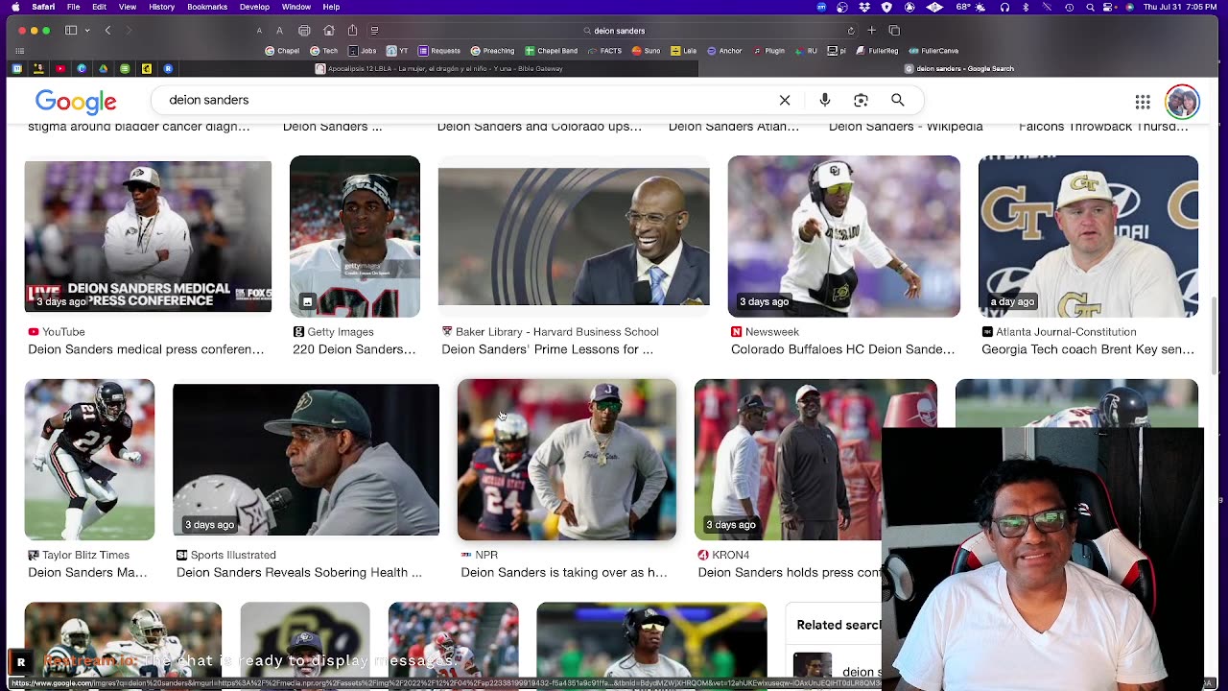
Task: Click the Google search magnifier button
Action: click(898, 100)
